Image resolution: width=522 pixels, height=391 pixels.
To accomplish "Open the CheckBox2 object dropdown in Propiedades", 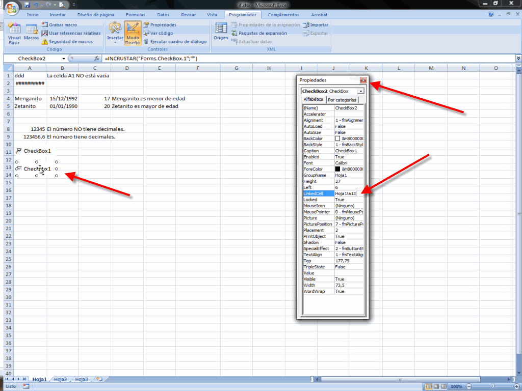I will (361, 91).
